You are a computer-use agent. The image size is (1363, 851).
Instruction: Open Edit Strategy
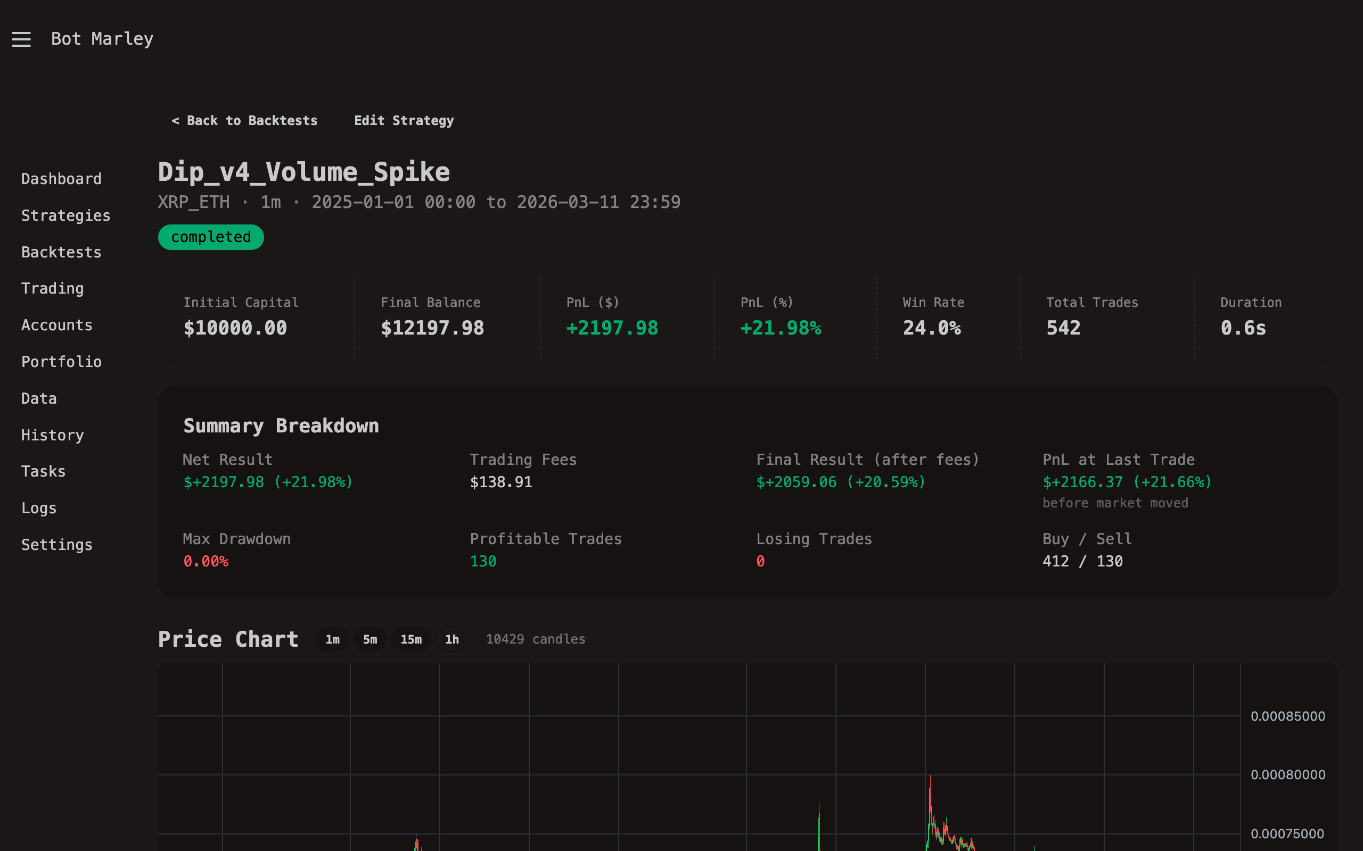tap(404, 120)
